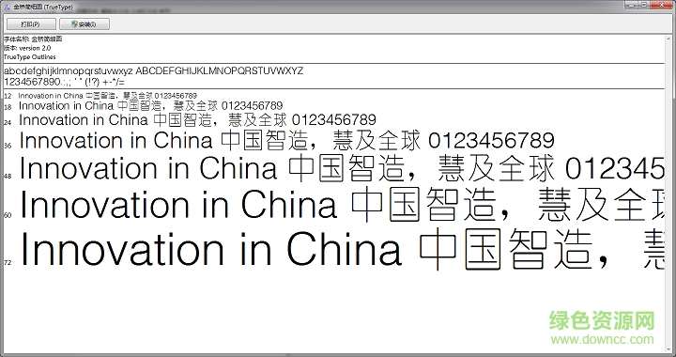
Task: Select the 字体名称 font name line
Action: 33,39
